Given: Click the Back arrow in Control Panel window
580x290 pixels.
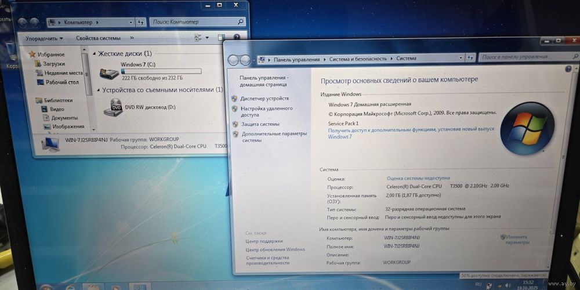Looking at the screenshot, I should (x=235, y=60).
